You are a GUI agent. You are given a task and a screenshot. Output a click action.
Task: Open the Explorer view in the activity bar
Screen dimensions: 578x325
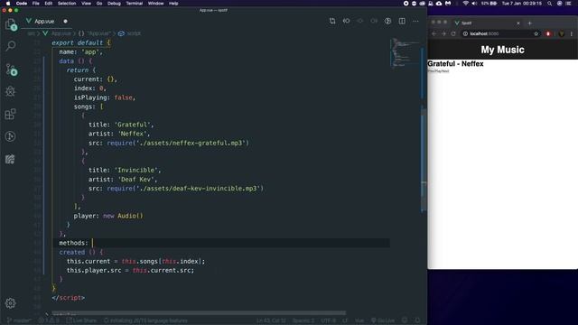click(x=11, y=24)
